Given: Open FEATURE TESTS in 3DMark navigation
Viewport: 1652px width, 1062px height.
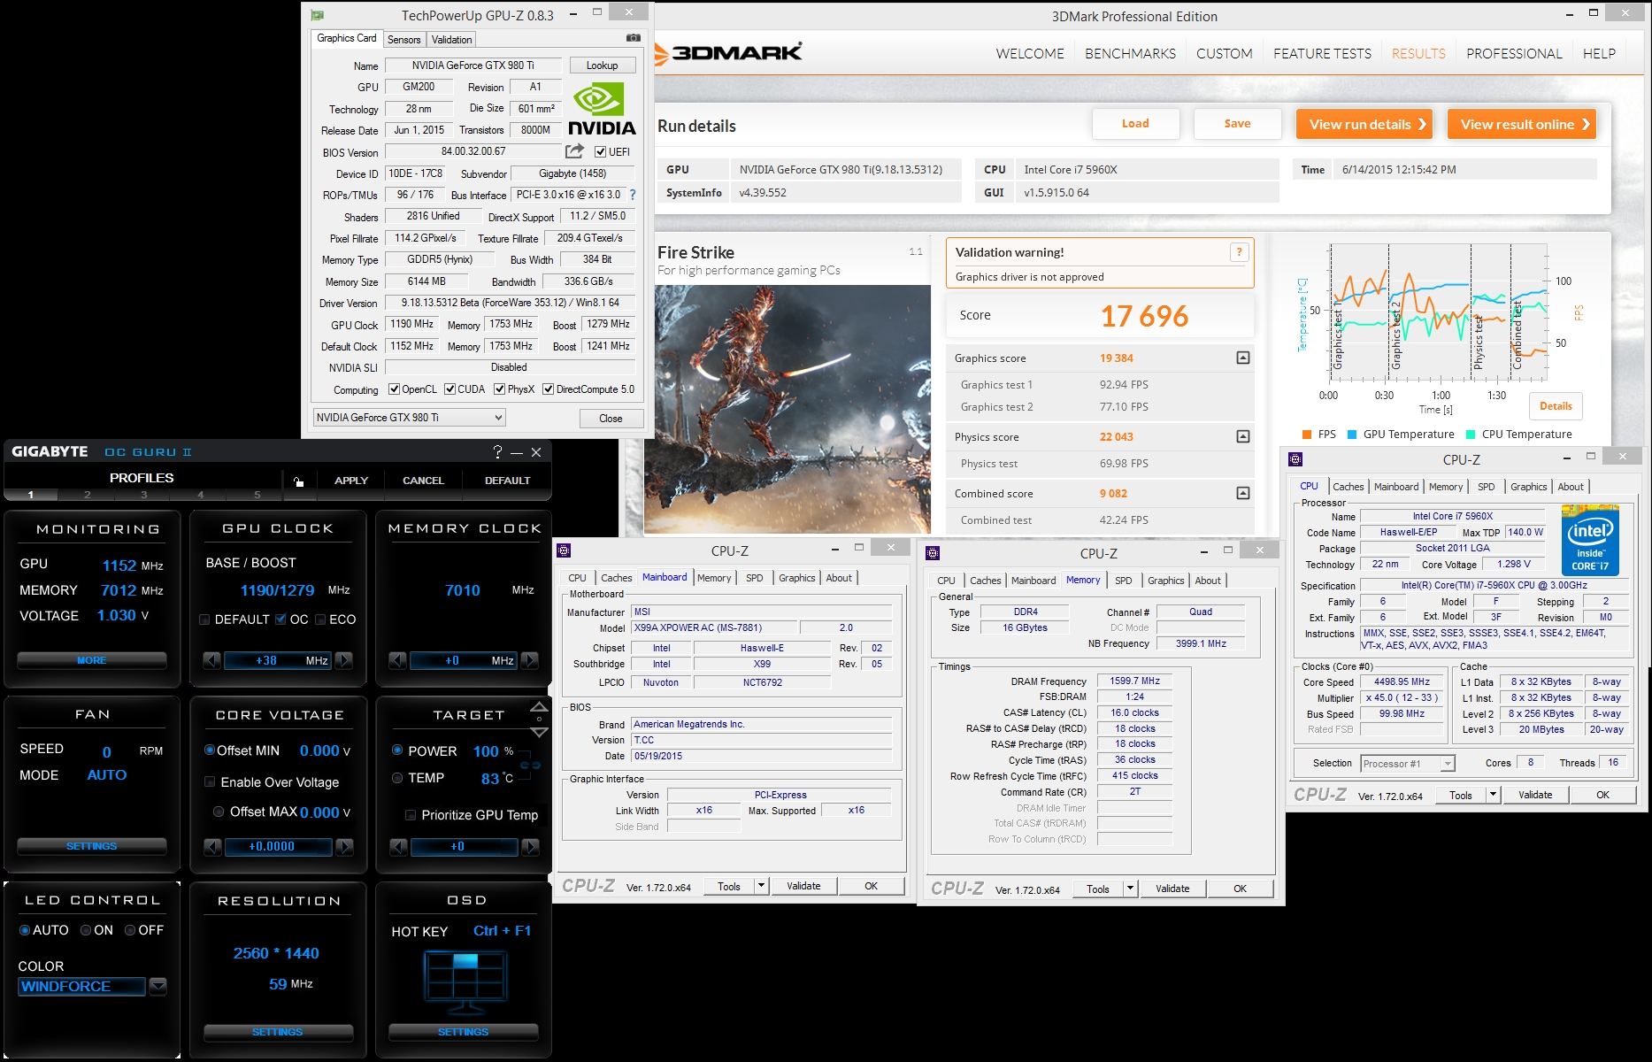Looking at the screenshot, I should click(x=1322, y=53).
